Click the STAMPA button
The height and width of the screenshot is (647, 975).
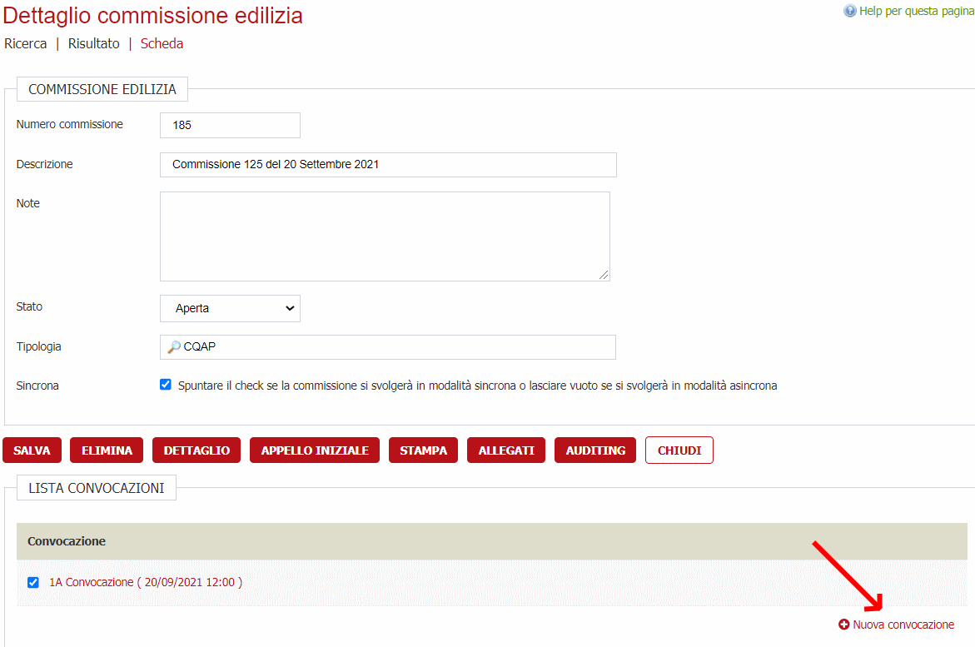423,450
